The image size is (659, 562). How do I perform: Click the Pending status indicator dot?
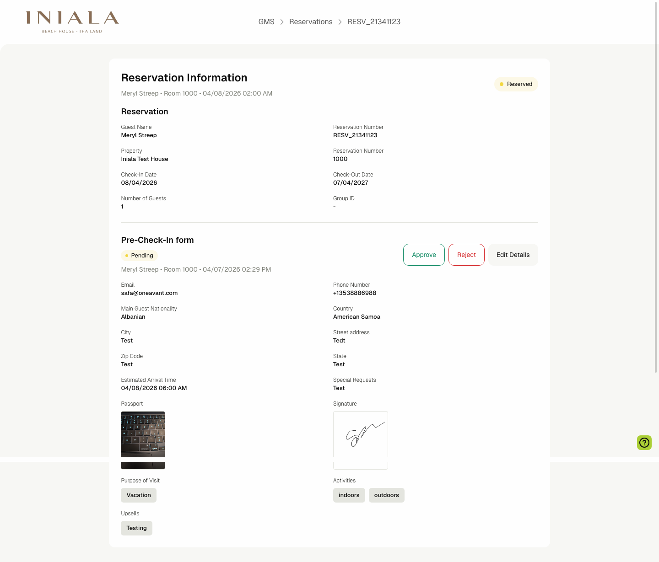click(127, 256)
